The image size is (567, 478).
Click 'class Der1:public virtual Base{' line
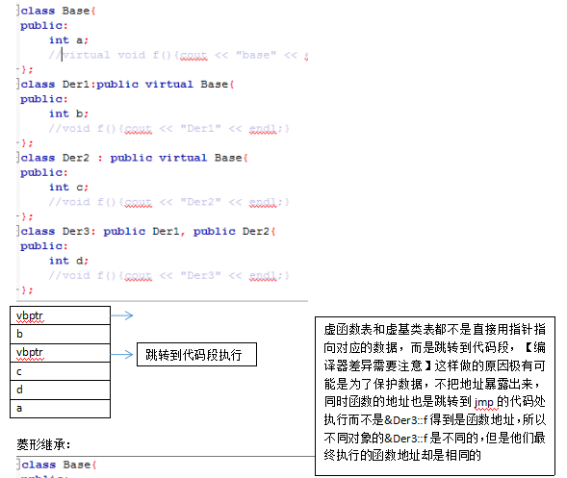127,85
